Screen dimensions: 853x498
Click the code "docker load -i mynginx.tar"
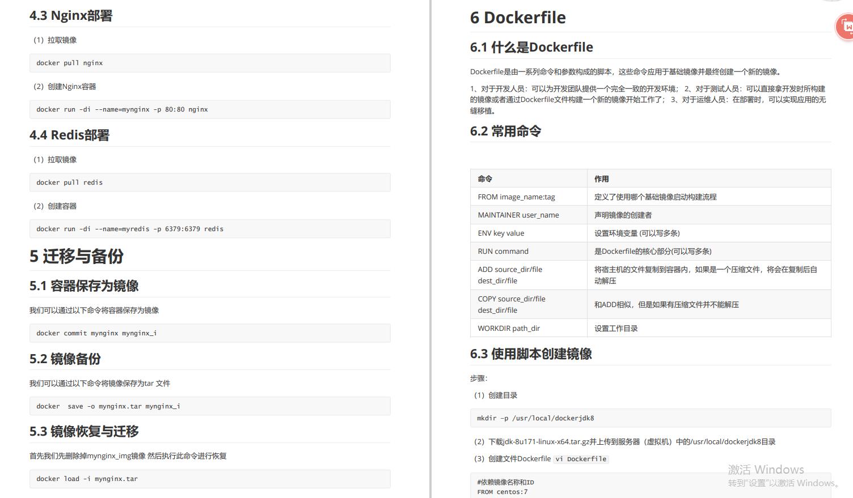point(87,479)
